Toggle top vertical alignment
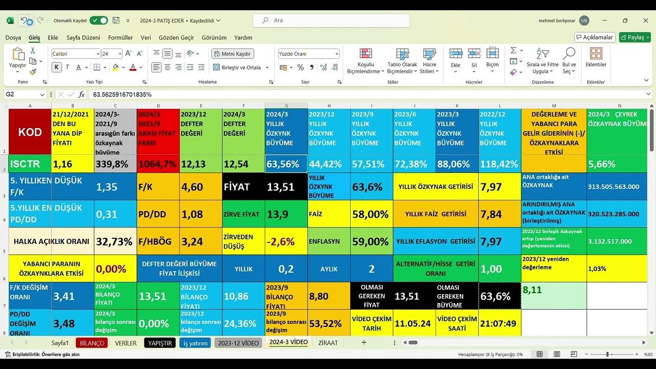656x369 pixels. [x=156, y=53]
